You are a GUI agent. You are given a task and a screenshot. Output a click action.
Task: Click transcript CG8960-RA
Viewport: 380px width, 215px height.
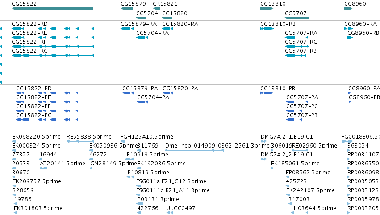tap(348, 29)
